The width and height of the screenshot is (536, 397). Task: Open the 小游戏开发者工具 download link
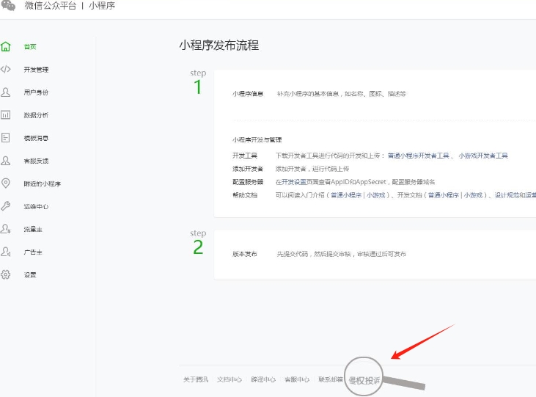tap(483, 156)
